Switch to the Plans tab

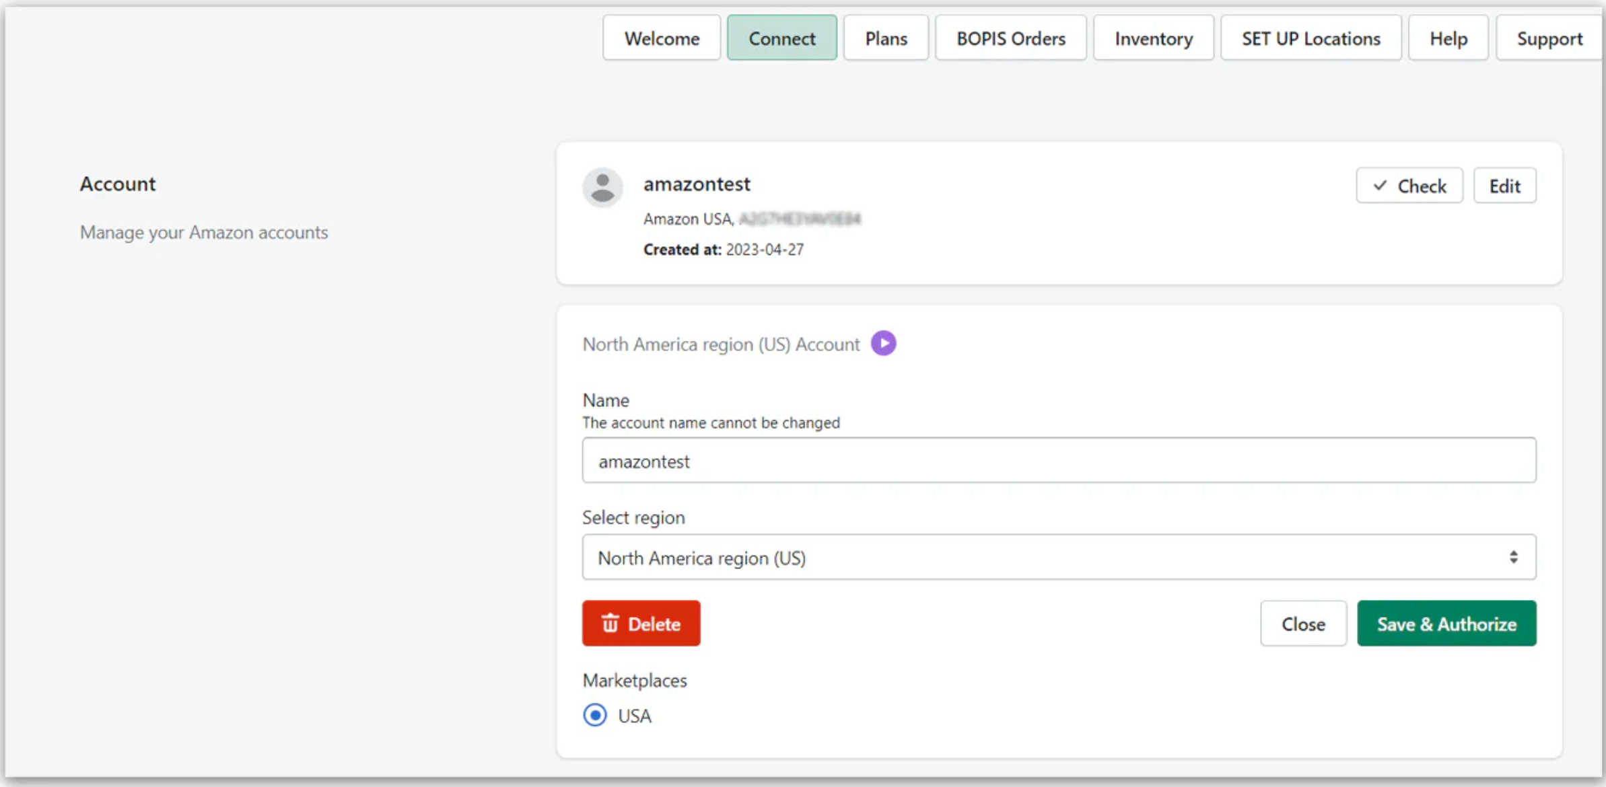(x=886, y=38)
